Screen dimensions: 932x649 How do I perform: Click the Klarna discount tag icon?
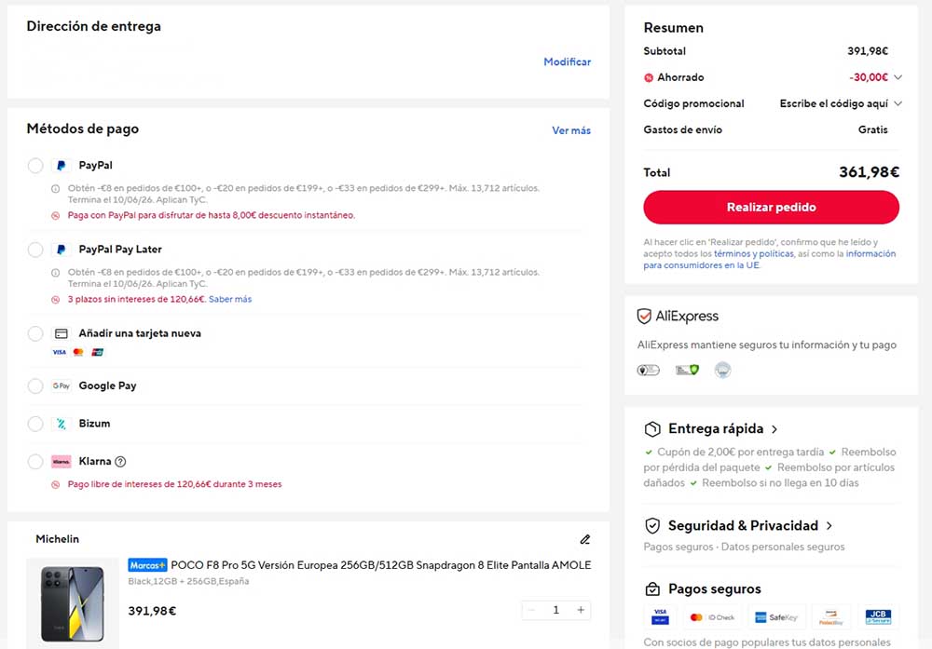pyautogui.click(x=55, y=484)
